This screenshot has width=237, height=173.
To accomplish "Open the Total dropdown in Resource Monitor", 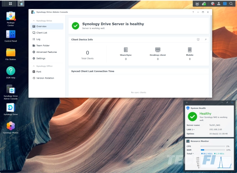I will click(190, 154).
